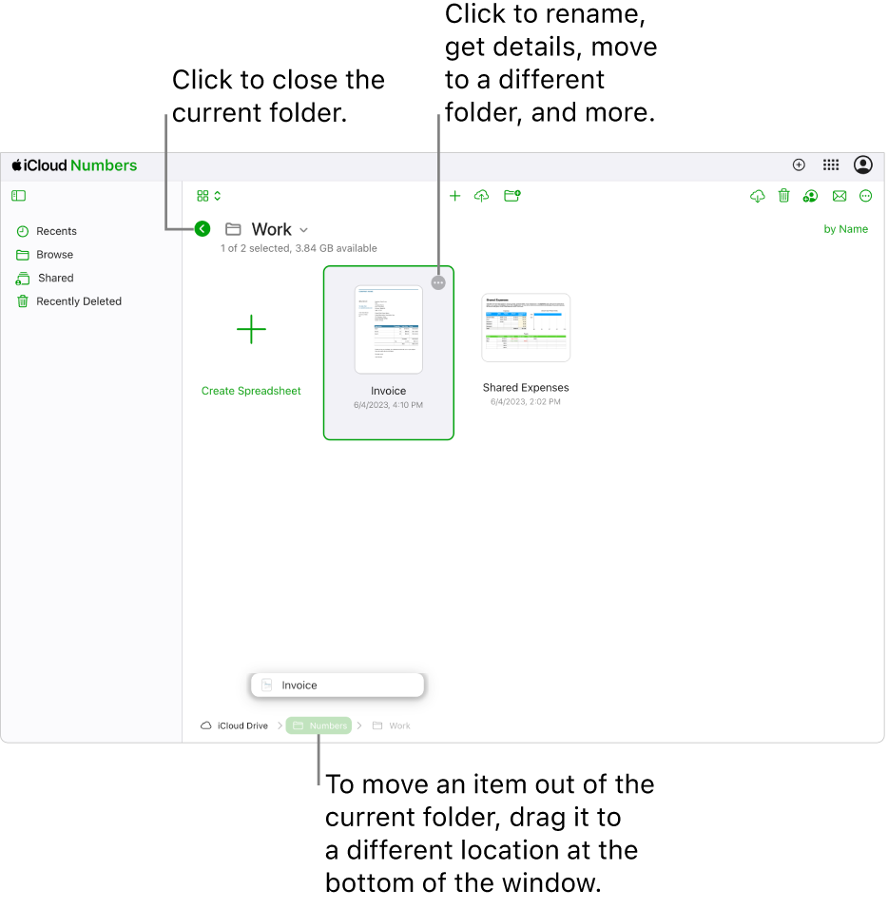Open the account profile icon
Image resolution: width=888 pixels, height=909 pixels.
click(x=863, y=165)
